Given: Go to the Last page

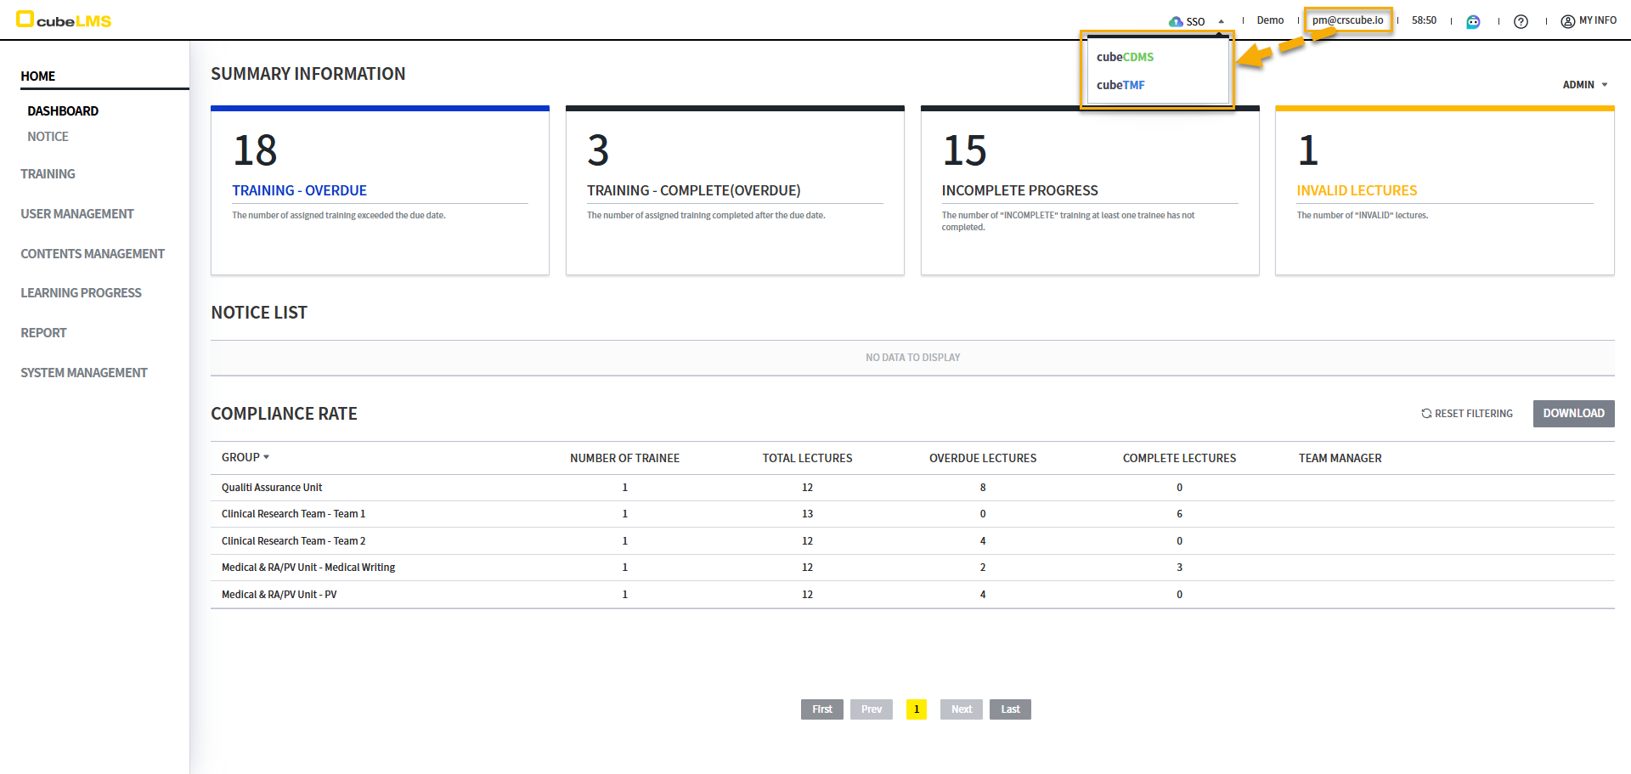Looking at the screenshot, I should [1010, 709].
